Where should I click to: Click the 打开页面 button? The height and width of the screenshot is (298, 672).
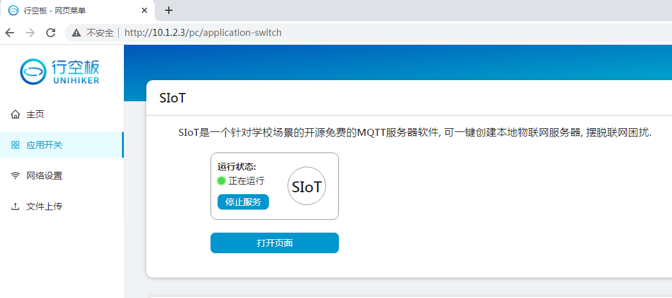274,243
